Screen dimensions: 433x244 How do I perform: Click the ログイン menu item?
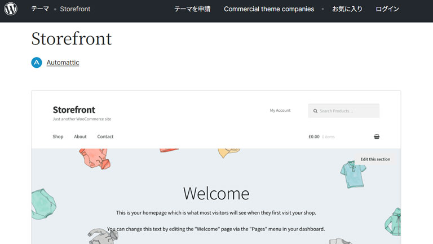click(387, 9)
